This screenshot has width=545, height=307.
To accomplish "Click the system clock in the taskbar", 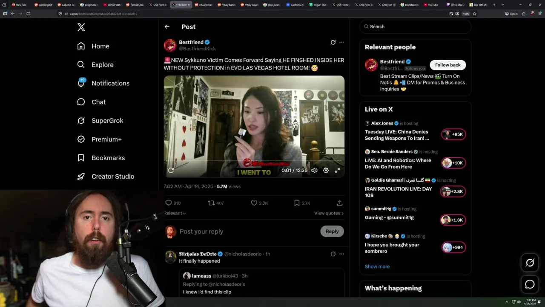I will pyautogui.click(x=531, y=302).
